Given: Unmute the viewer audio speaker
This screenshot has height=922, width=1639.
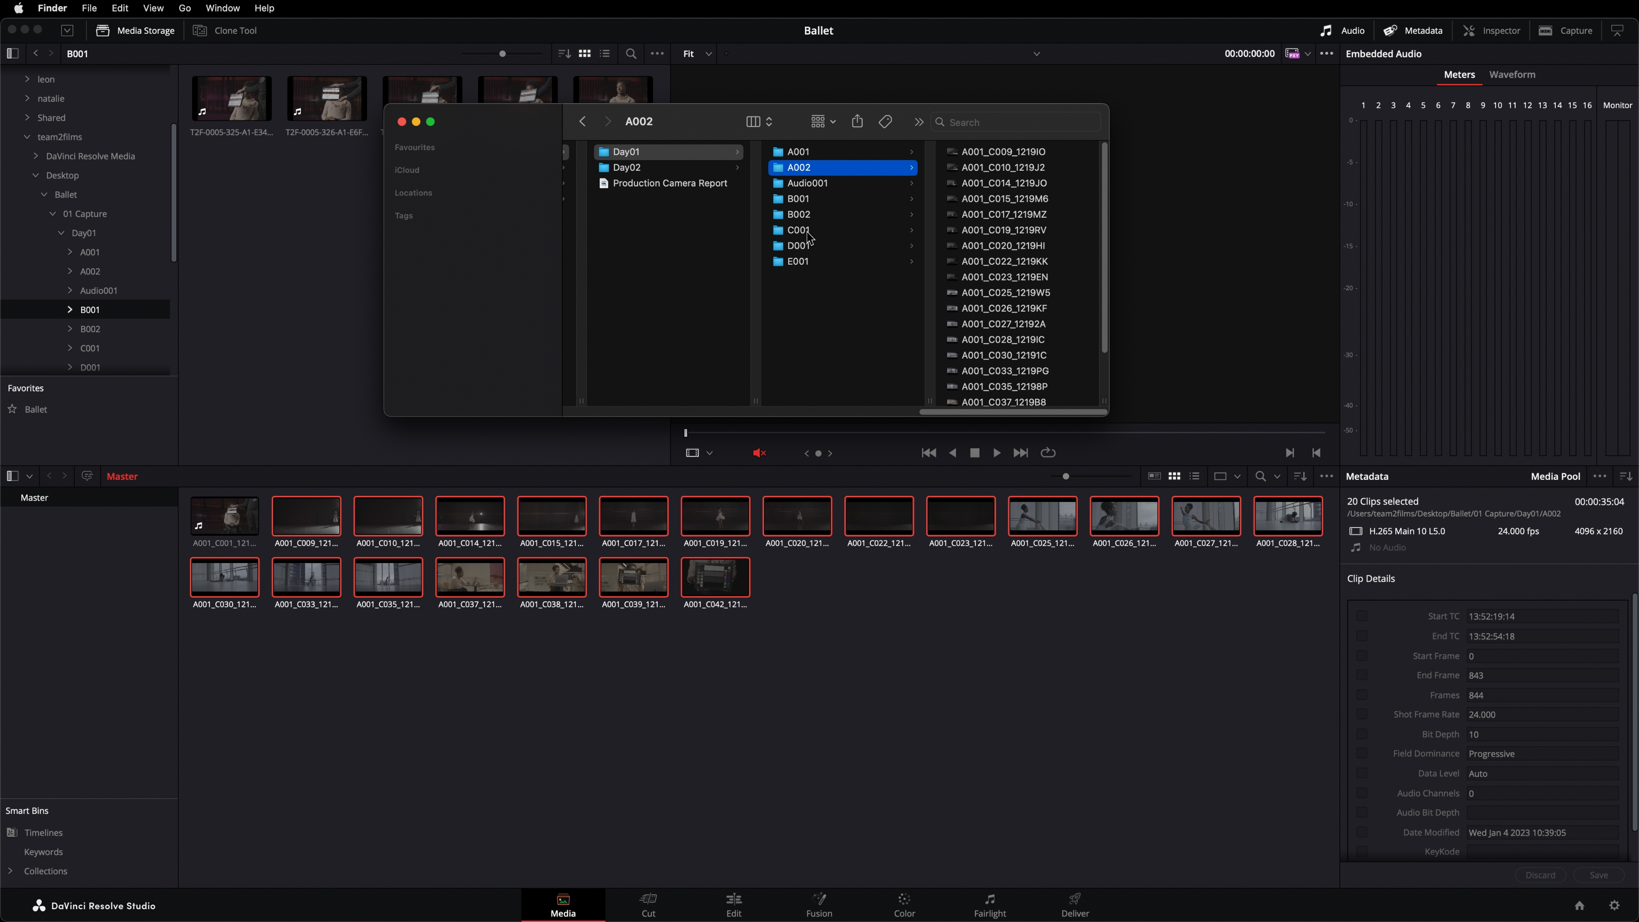Looking at the screenshot, I should tap(759, 453).
